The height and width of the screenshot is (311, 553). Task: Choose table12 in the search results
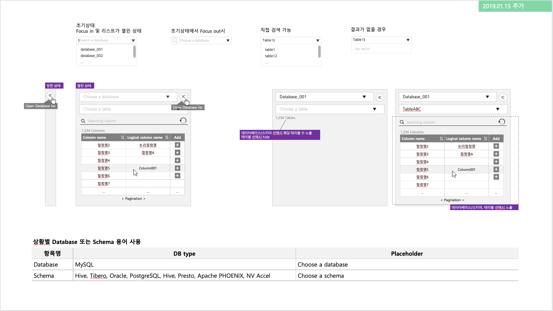[x=271, y=56]
